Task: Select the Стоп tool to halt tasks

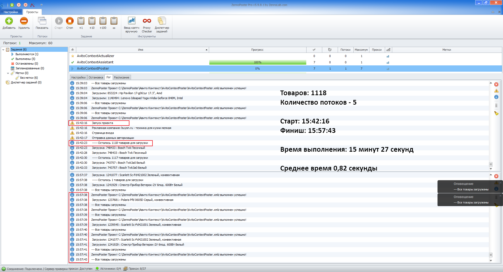Action: click(x=69, y=23)
